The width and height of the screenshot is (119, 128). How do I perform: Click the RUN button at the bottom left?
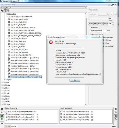pyautogui.click(x=2, y=124)
